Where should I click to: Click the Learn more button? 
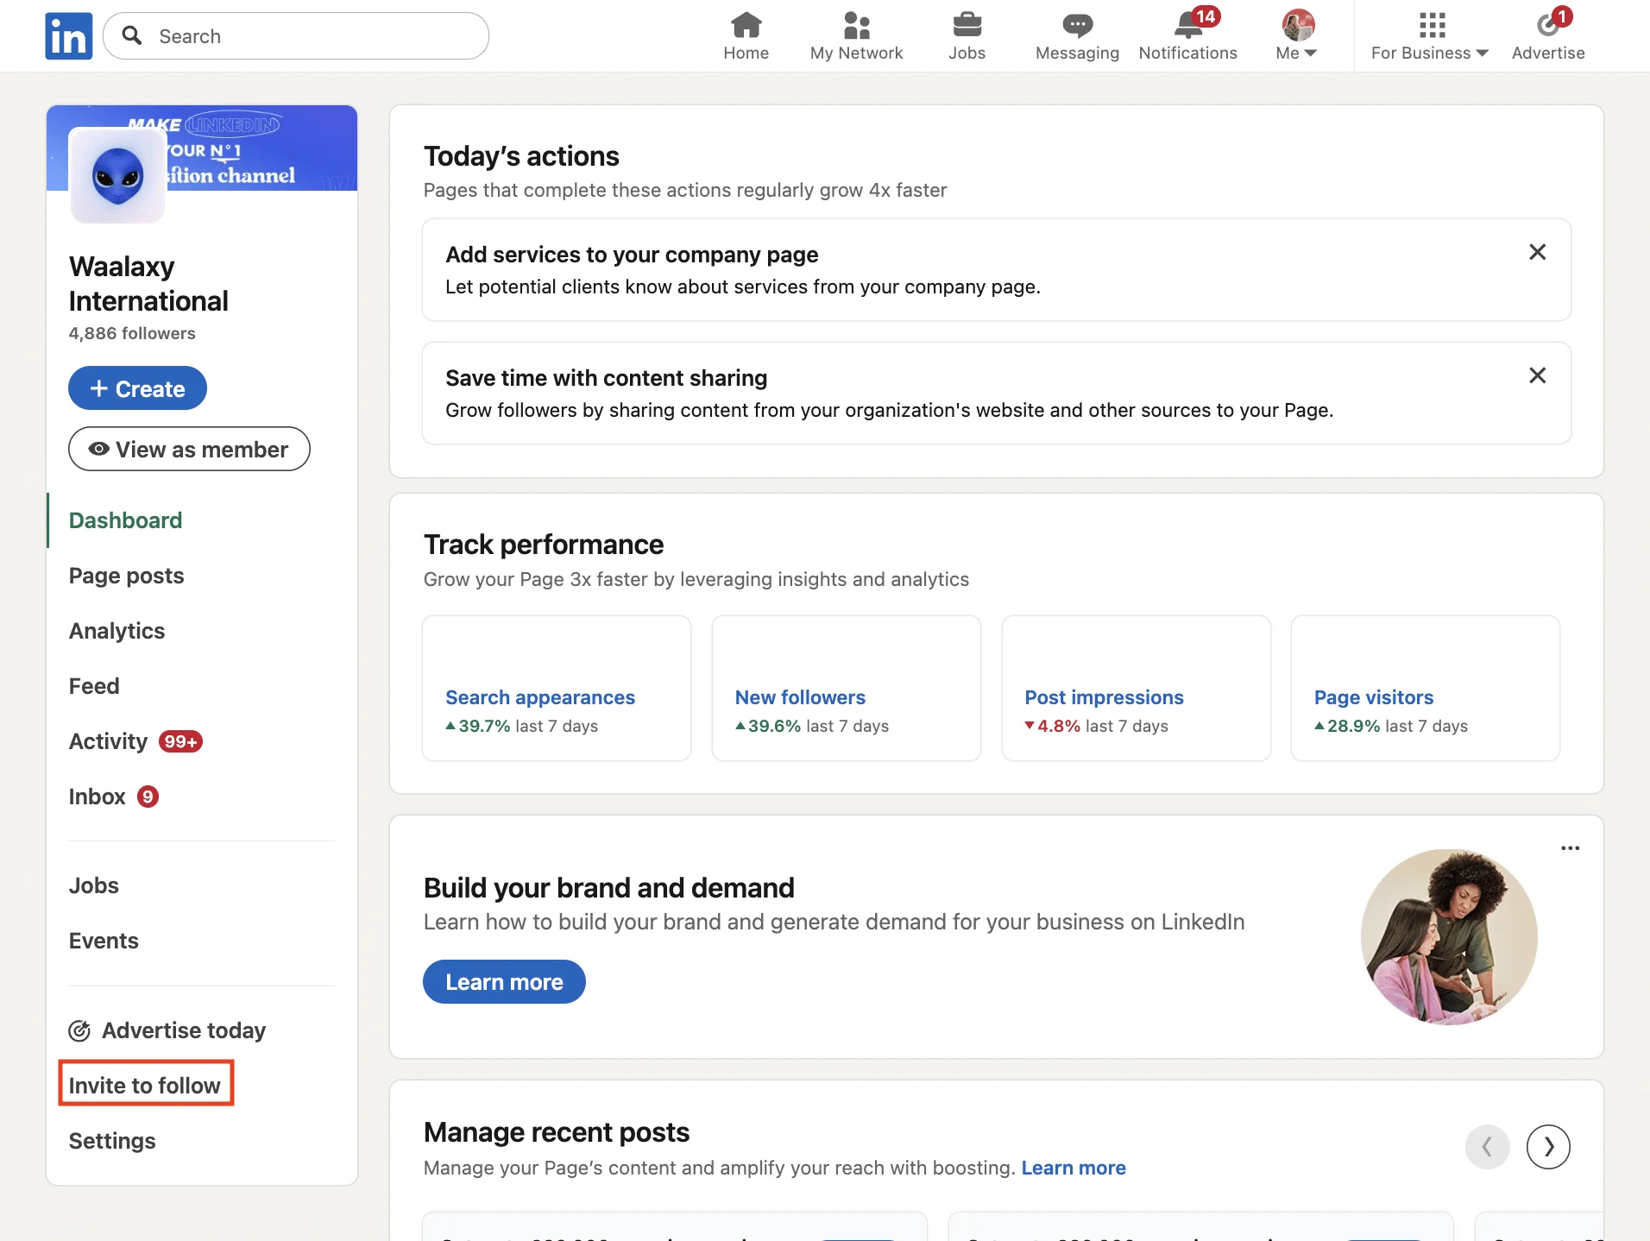[x=504, y=981]
